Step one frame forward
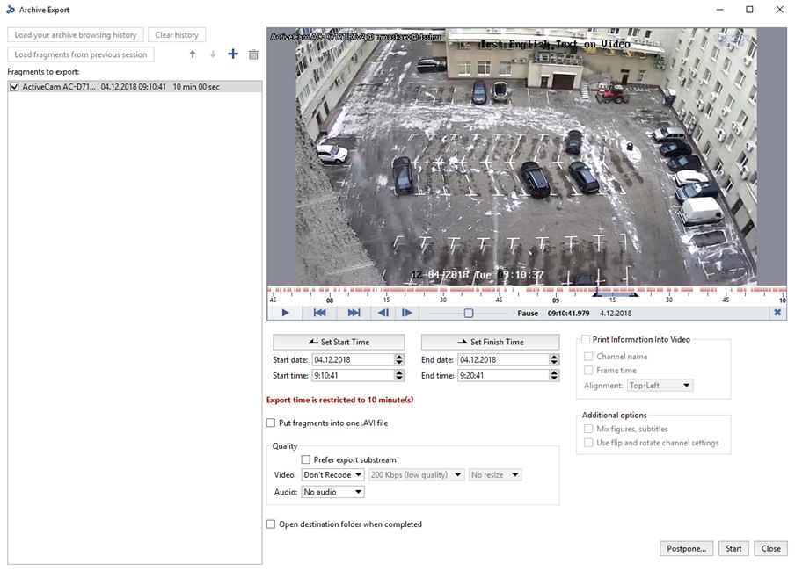Viewport: 795px width, 571px height. pyautogui.click(x=407, y=313)
